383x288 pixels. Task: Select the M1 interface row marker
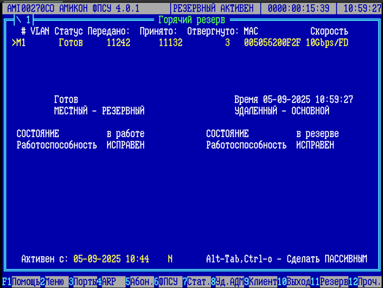[x=19, y=43]
